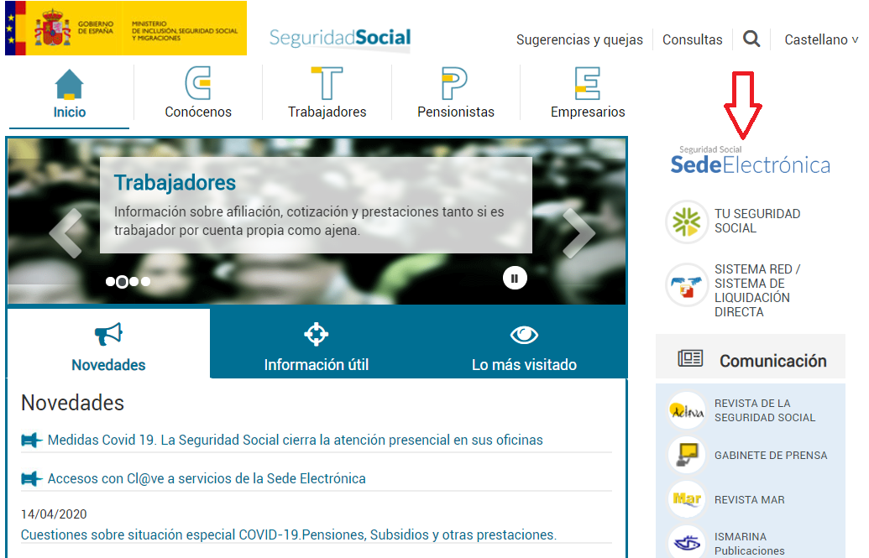The width and height of the screenshot is (869, 558).
Task: Open the Pensionistas navigation section
Action: tap(455, 94)
